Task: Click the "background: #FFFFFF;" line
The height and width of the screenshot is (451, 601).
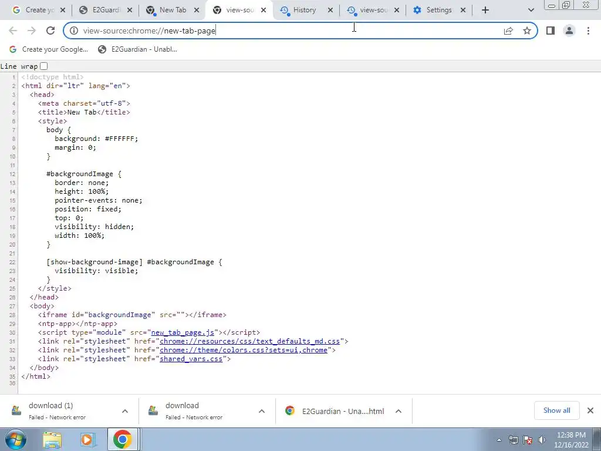Action: point(96,139)
